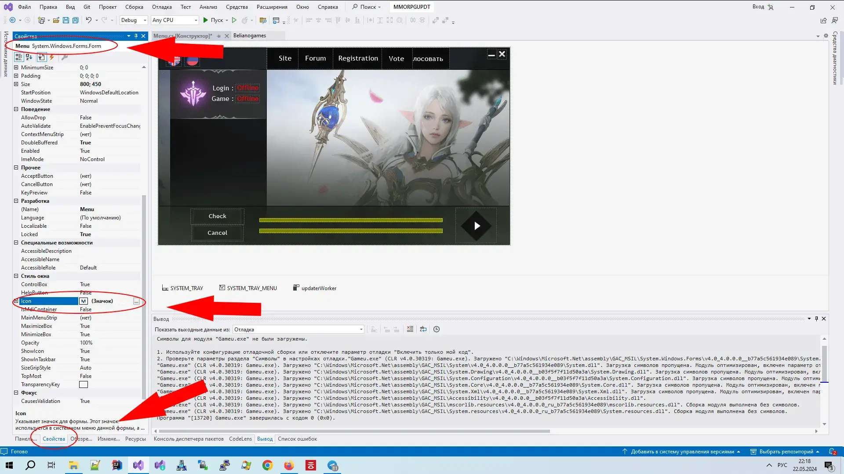The image size is (844, 474).
Task: Open File Explorer on taskbar
Action: coord(73,465)
